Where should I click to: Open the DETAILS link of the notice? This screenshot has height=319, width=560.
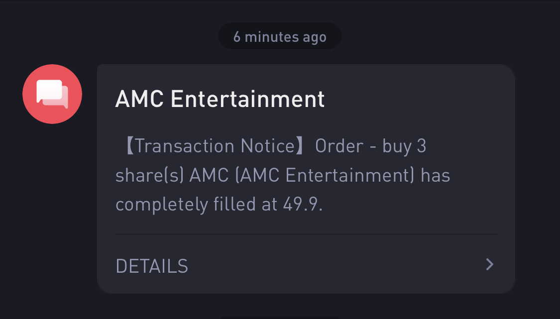point(152,266)
